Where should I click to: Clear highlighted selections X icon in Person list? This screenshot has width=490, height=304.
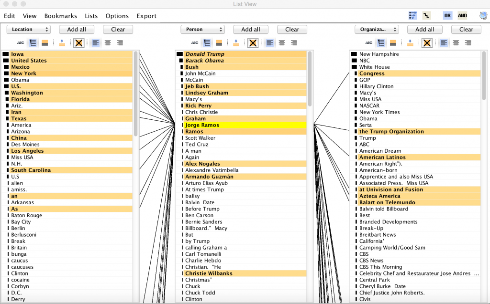tap(253, 43)
